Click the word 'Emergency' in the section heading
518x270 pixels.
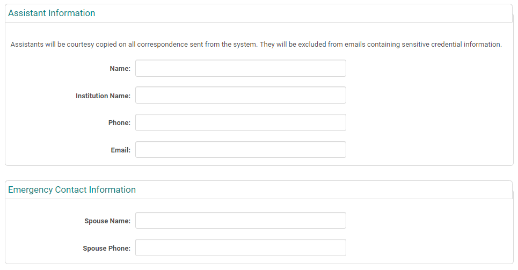(30, 190)
